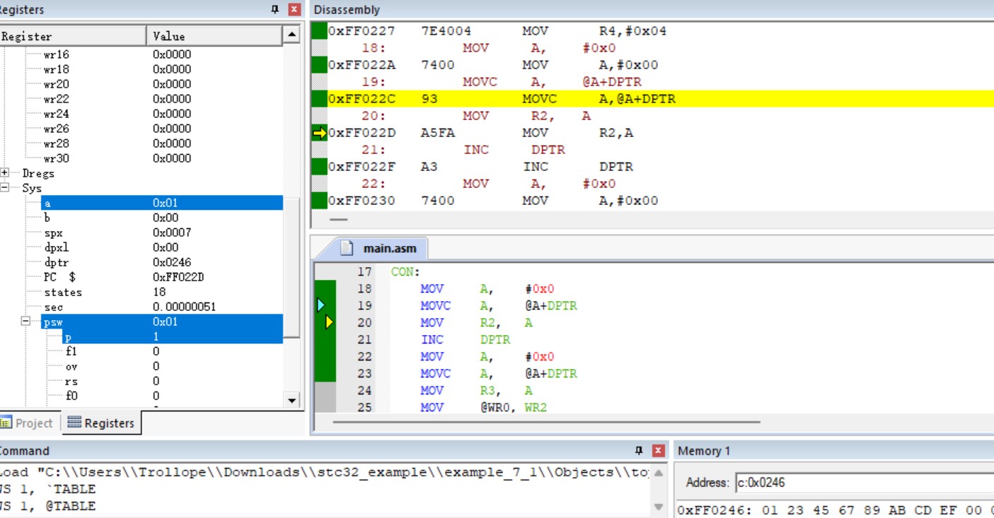Click the CON: label on line 17
994x518 pixels.
point(405,271)
